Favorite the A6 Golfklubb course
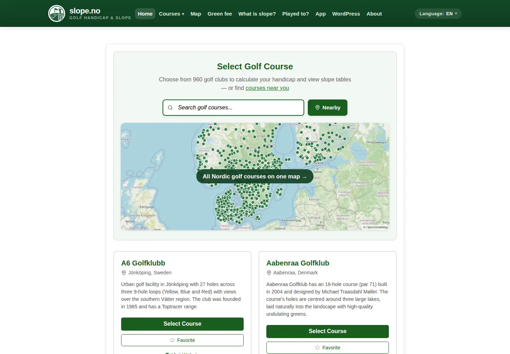This screenshot has width=510, height=354. click(x=182, y=340)
